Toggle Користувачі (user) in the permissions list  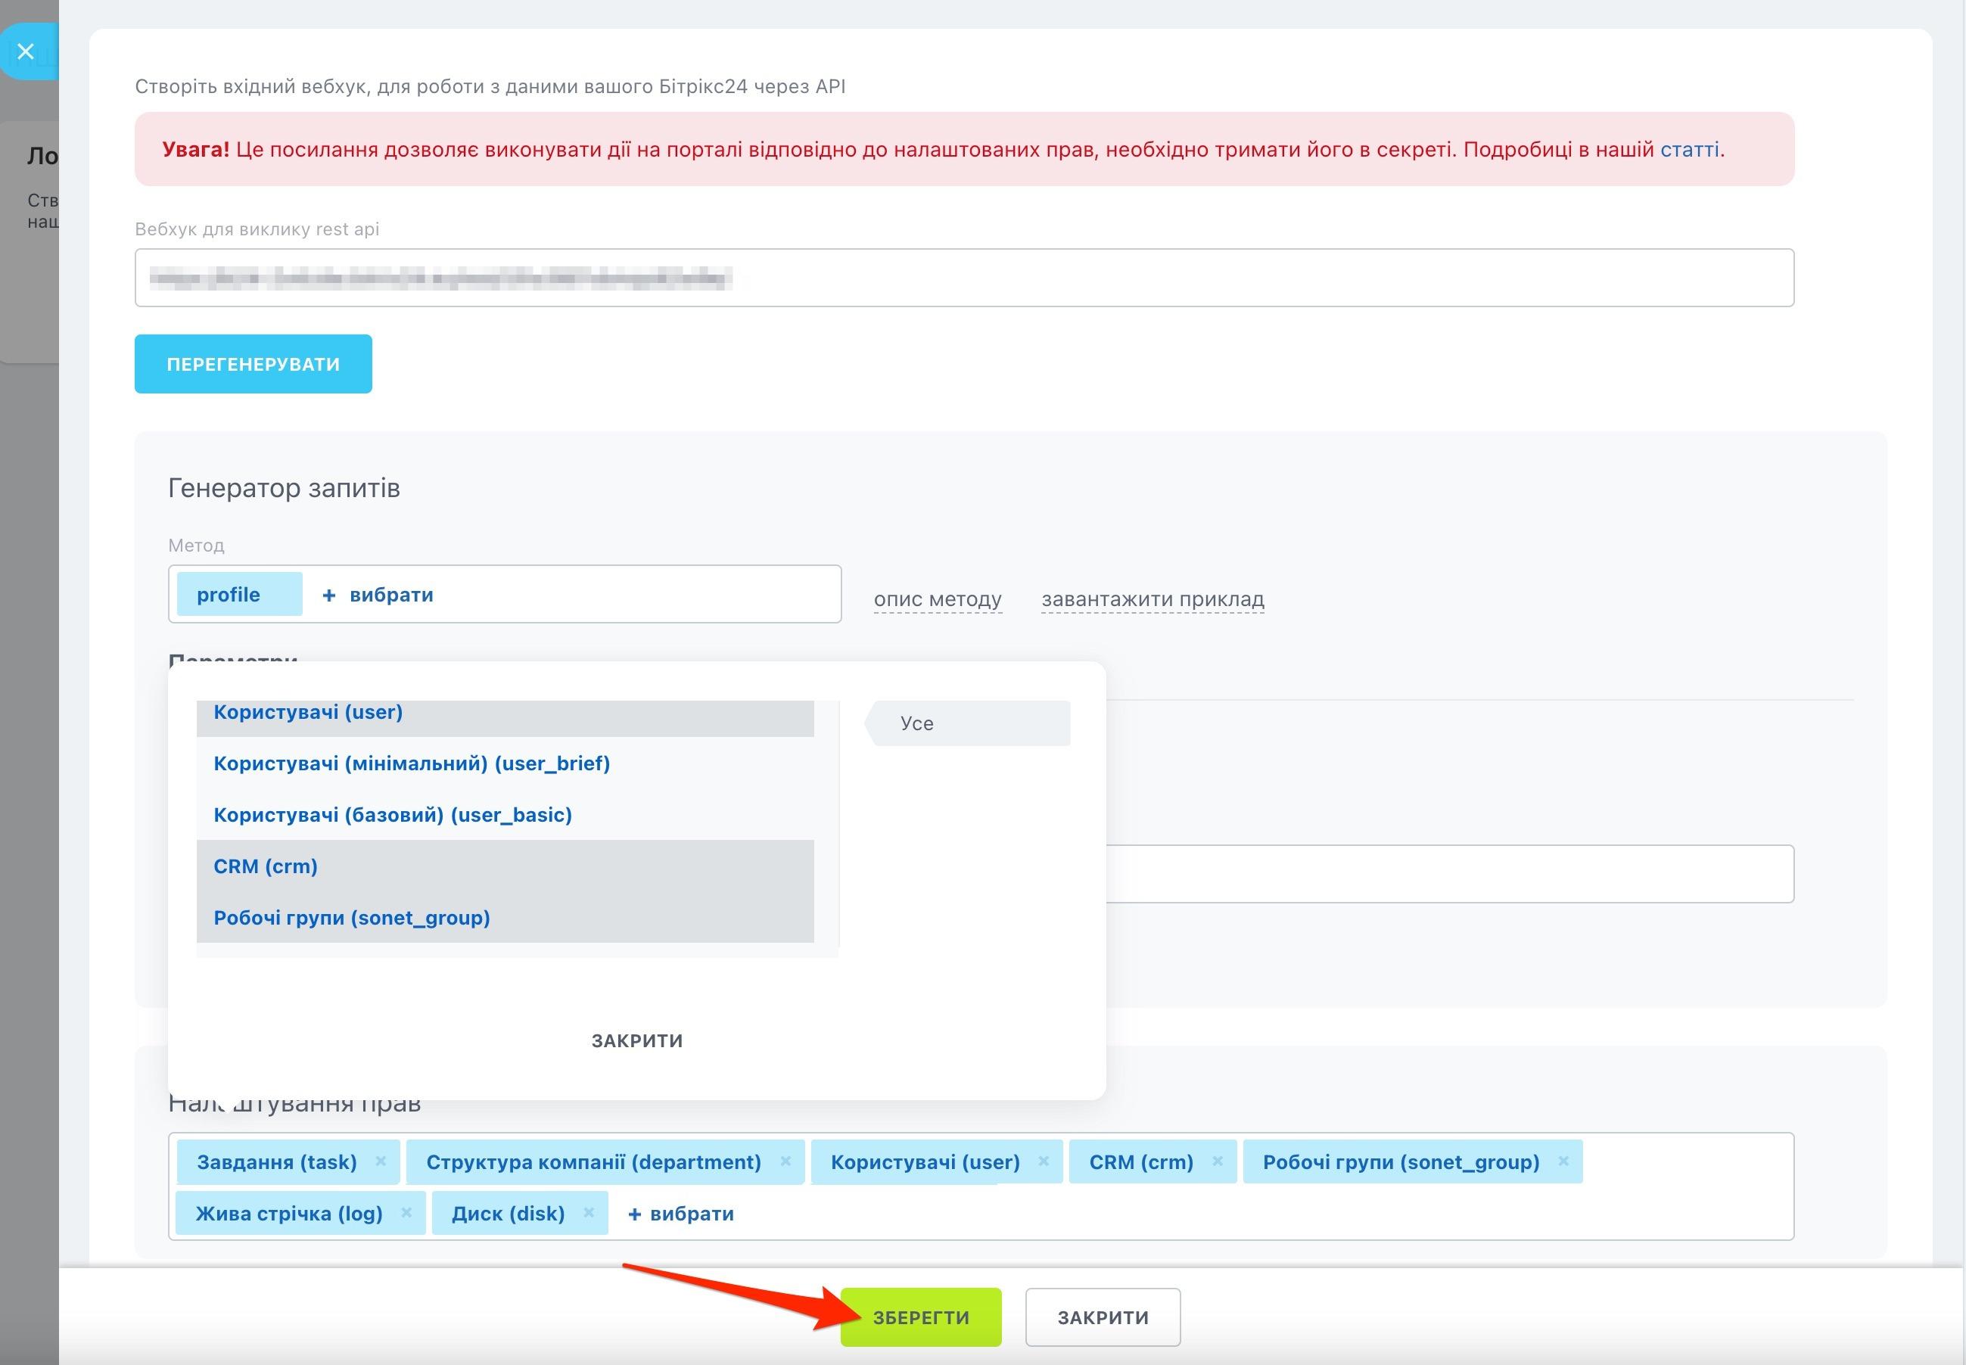308,713
